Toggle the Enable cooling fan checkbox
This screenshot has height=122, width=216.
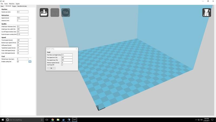coord(18,62)
